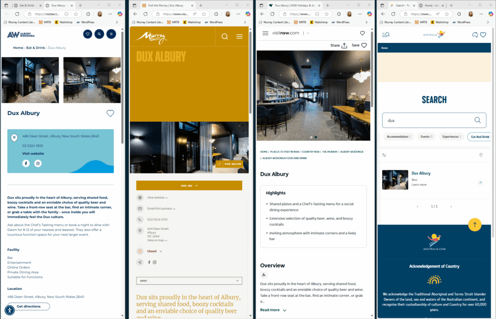Open search on Visit the Murray site
The width and height of the screenshot is (496, 319).
tap(225, 37)
